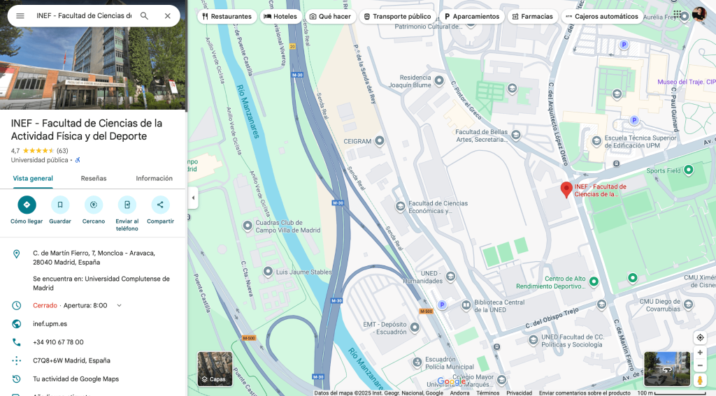Open Facultad de Ciencias Económicas marker
Viewport: 716px width, 396px height.
pos(400,206)
